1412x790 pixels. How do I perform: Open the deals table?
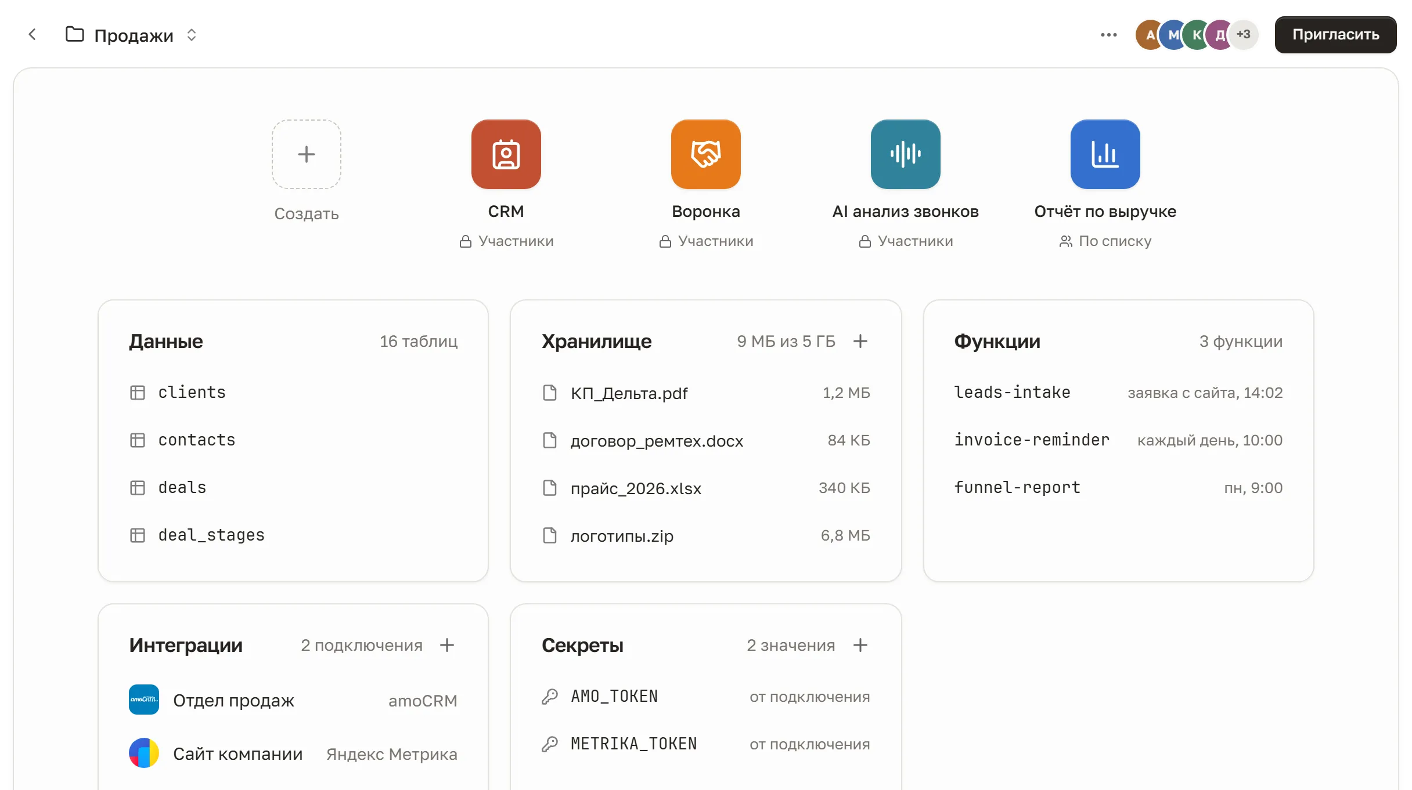point(293,488)
